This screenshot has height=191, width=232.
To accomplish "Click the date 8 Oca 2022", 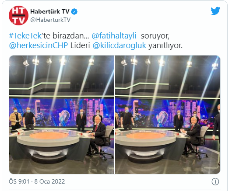I will click(x=49, y=181).
